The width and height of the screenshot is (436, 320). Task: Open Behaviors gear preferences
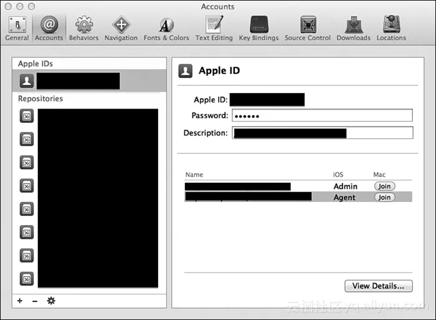click(x=83, y=29)
